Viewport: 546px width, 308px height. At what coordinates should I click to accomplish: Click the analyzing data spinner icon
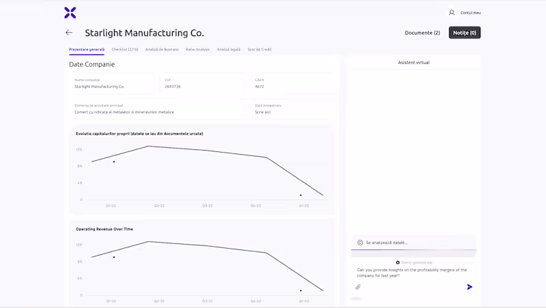[360, 243]
